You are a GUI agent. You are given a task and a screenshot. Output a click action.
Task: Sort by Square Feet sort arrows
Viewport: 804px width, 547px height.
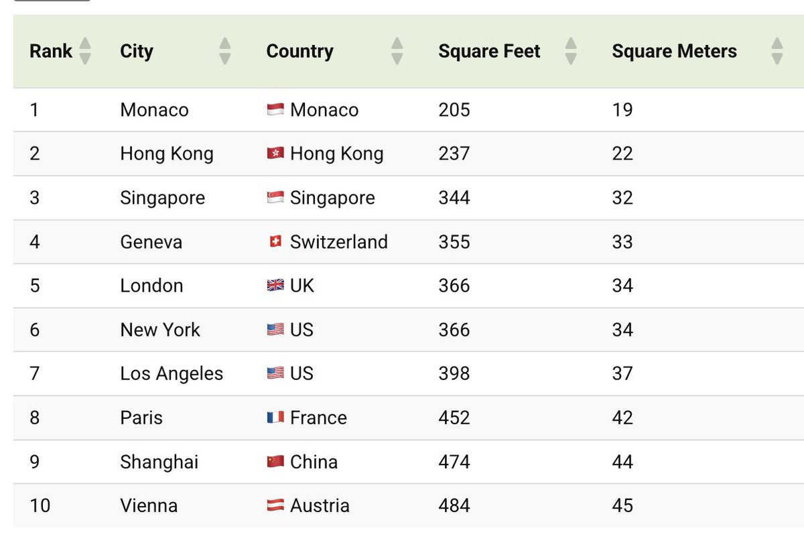pos(571,51)
